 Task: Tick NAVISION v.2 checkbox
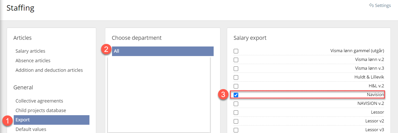point(236,104)
